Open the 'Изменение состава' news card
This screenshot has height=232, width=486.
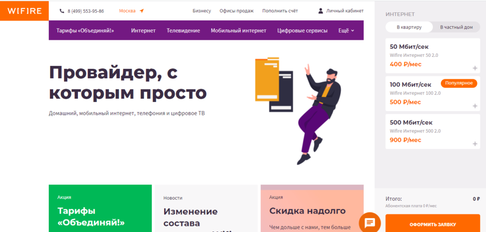(x=206, y=208)
